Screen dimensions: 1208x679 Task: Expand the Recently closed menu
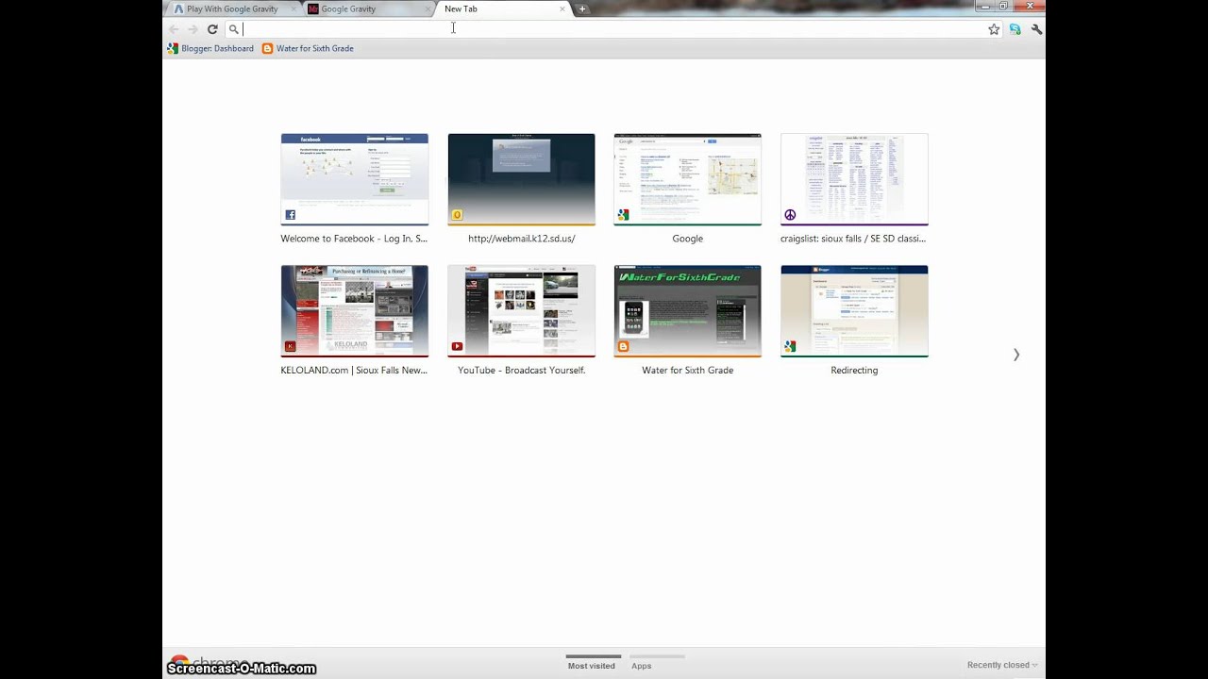click(1002, 665)
